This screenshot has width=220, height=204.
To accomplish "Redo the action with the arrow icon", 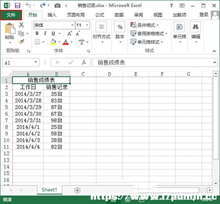I will pos(42,5).
